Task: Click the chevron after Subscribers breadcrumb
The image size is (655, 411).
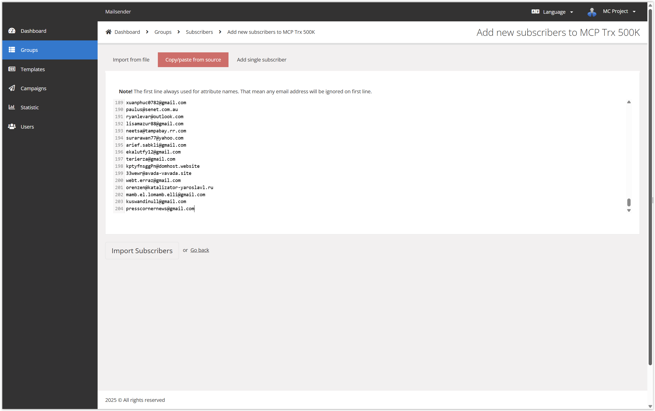Action: [x=220, y=32]
